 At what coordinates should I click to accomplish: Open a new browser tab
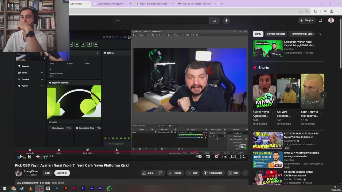pos(221,4)
